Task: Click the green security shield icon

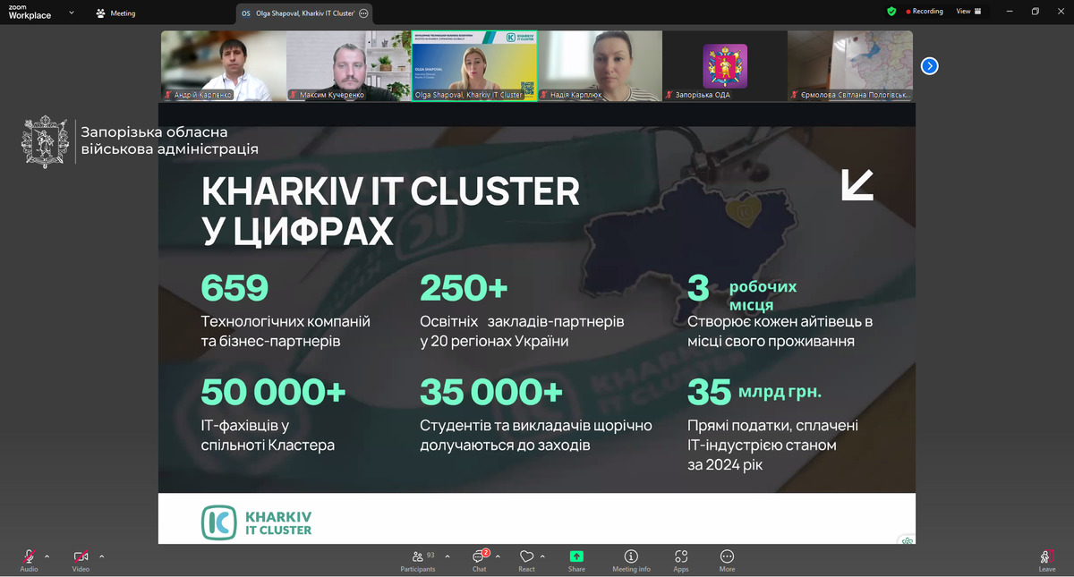Action: pos(891,12)
